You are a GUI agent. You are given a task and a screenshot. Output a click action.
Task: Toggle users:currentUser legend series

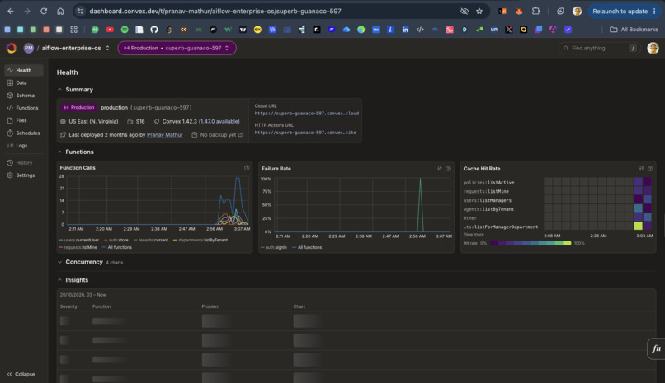[79, 240]
